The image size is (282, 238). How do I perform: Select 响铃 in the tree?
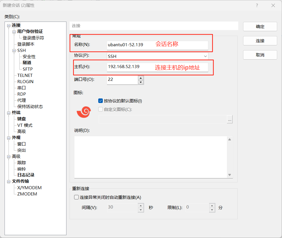[x=22, y=169]
